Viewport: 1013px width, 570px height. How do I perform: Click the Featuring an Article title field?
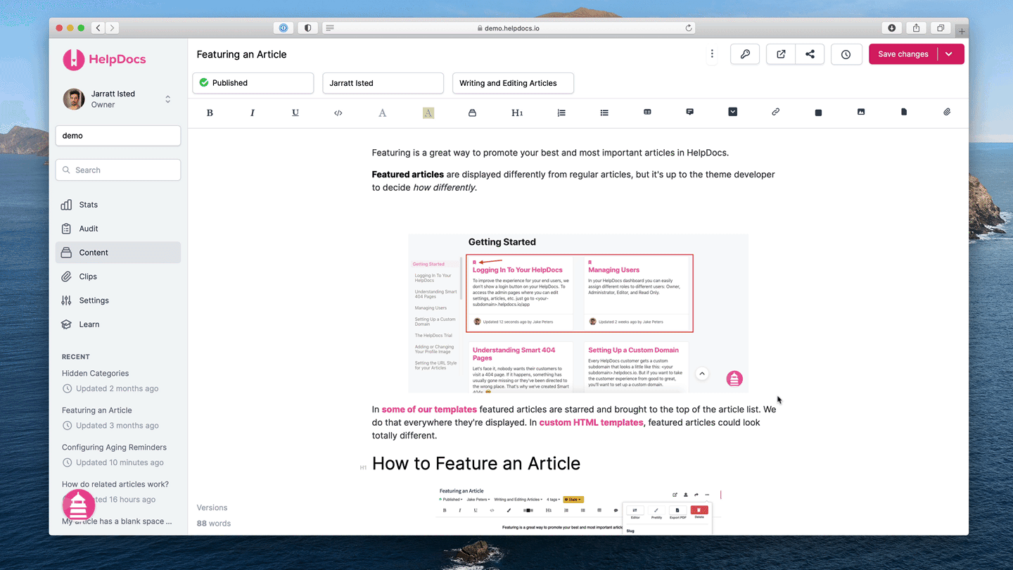[241, 54]
